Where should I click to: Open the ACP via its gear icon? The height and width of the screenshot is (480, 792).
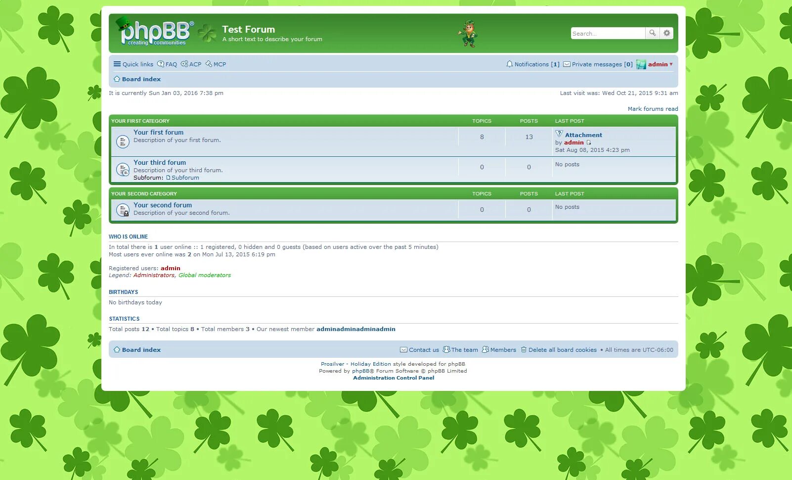pos(184,64)
